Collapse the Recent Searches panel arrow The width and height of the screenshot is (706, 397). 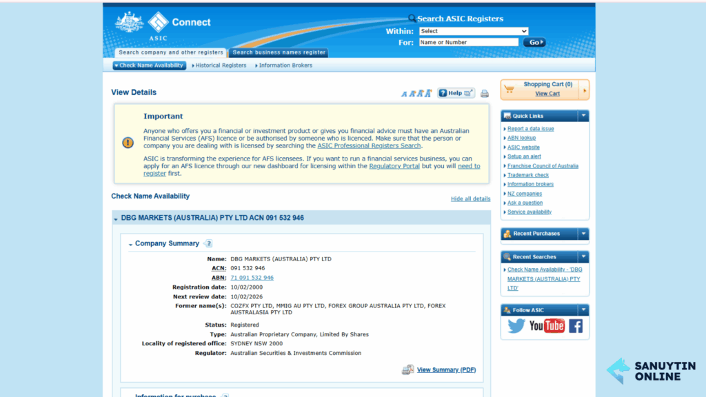(583, 256)
